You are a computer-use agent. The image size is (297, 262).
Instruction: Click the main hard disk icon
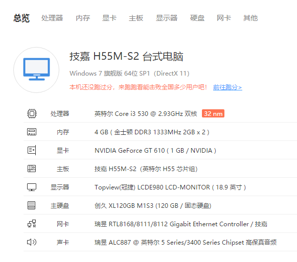(32, 205)
